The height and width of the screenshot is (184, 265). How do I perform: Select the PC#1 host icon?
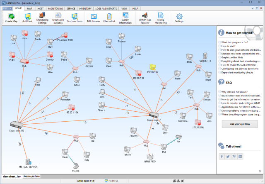tap(12, 55)
